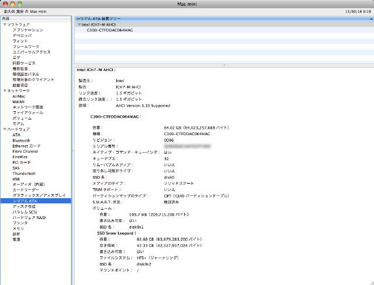Click the pane splitter grip handle
This screenshot has width=374, height=285.
click(x=224, y=65)
